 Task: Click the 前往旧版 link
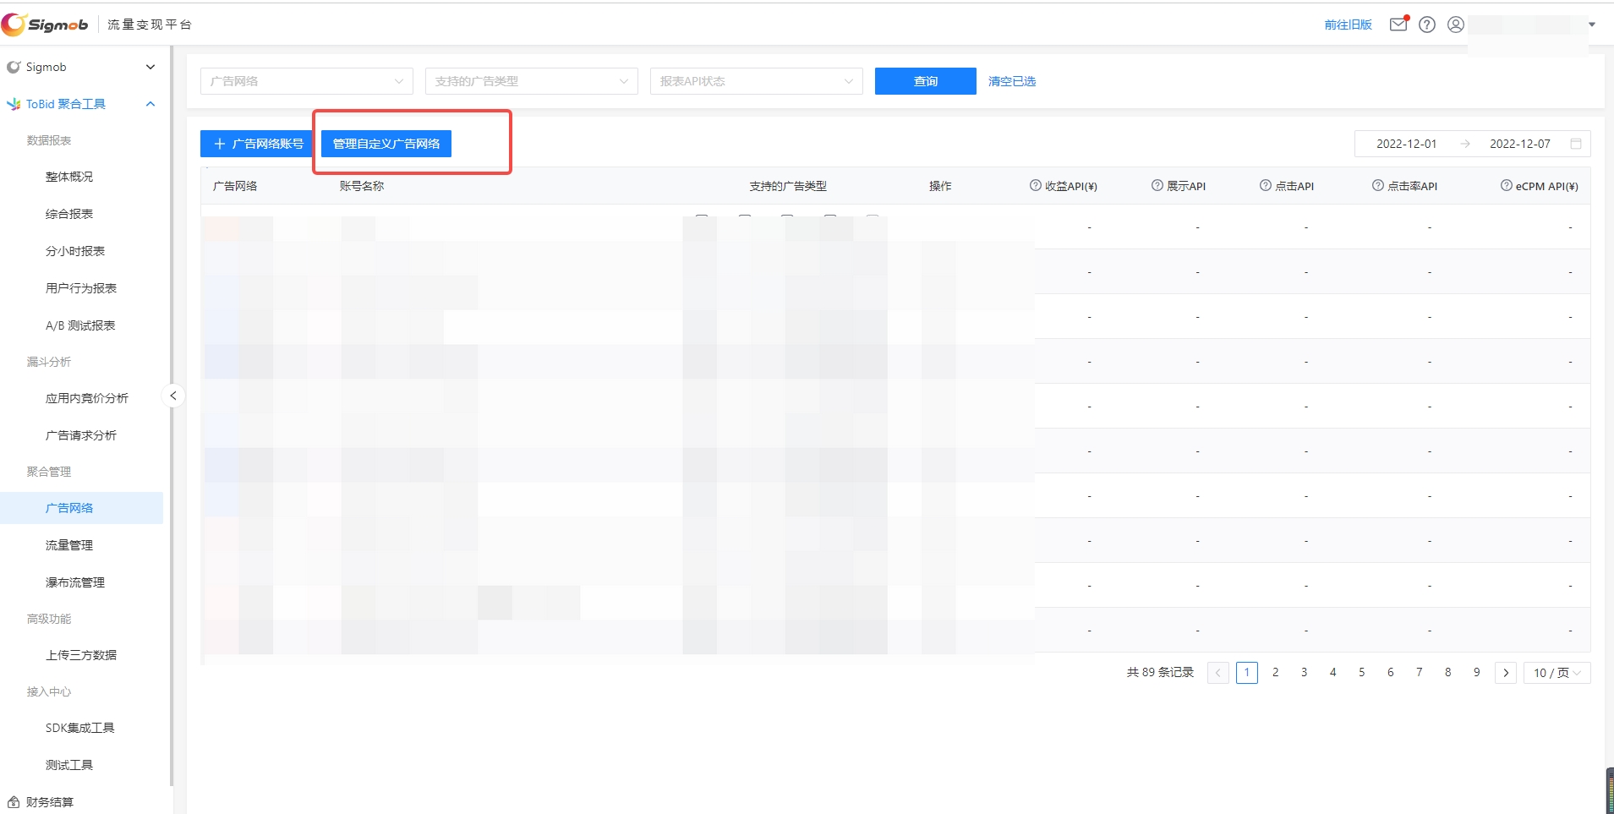point(1348,25)
